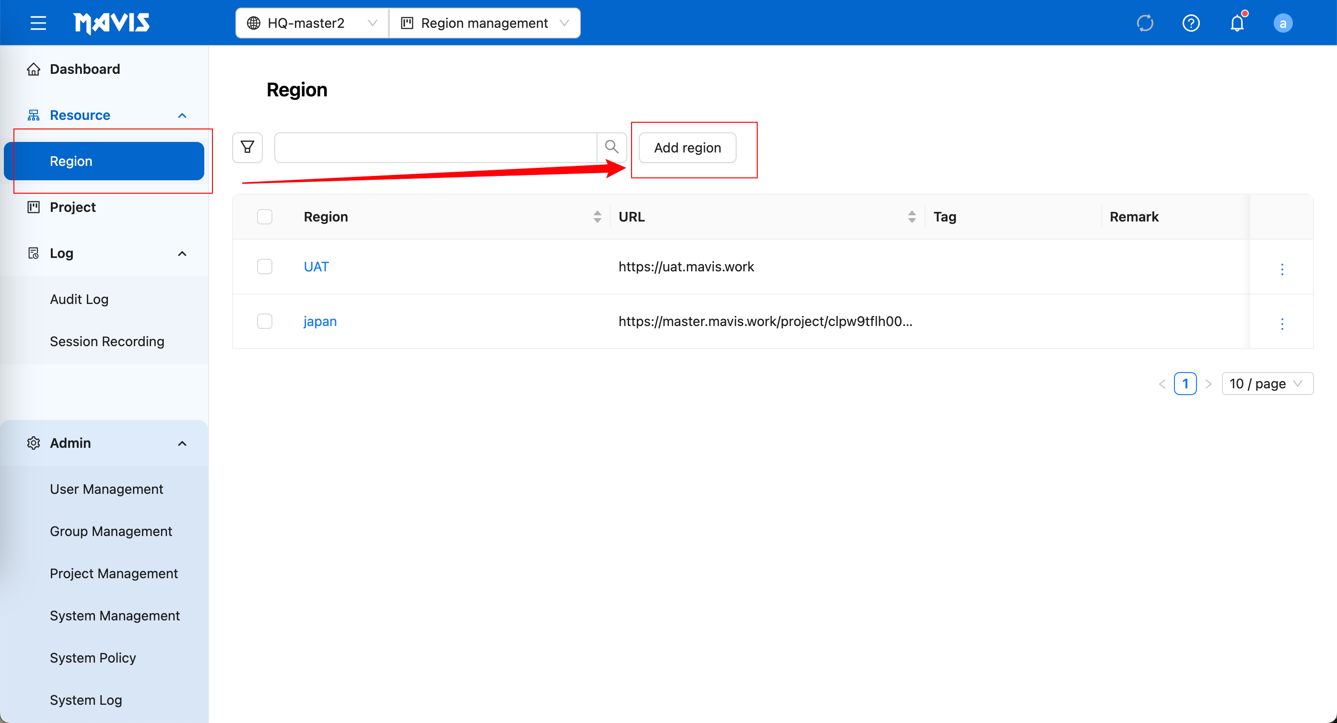Select page 1 in pagination
The height and width of the screenshot is (723, 1337).
tap(1185, 384)
